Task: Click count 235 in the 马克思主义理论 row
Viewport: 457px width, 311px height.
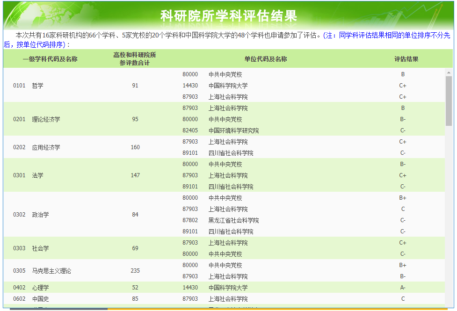Action: coord(135,271)
